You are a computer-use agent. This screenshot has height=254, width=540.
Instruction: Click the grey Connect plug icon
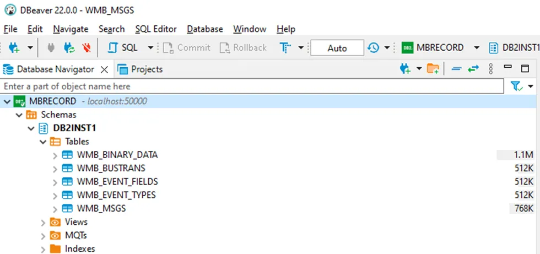tap(51, 47)
